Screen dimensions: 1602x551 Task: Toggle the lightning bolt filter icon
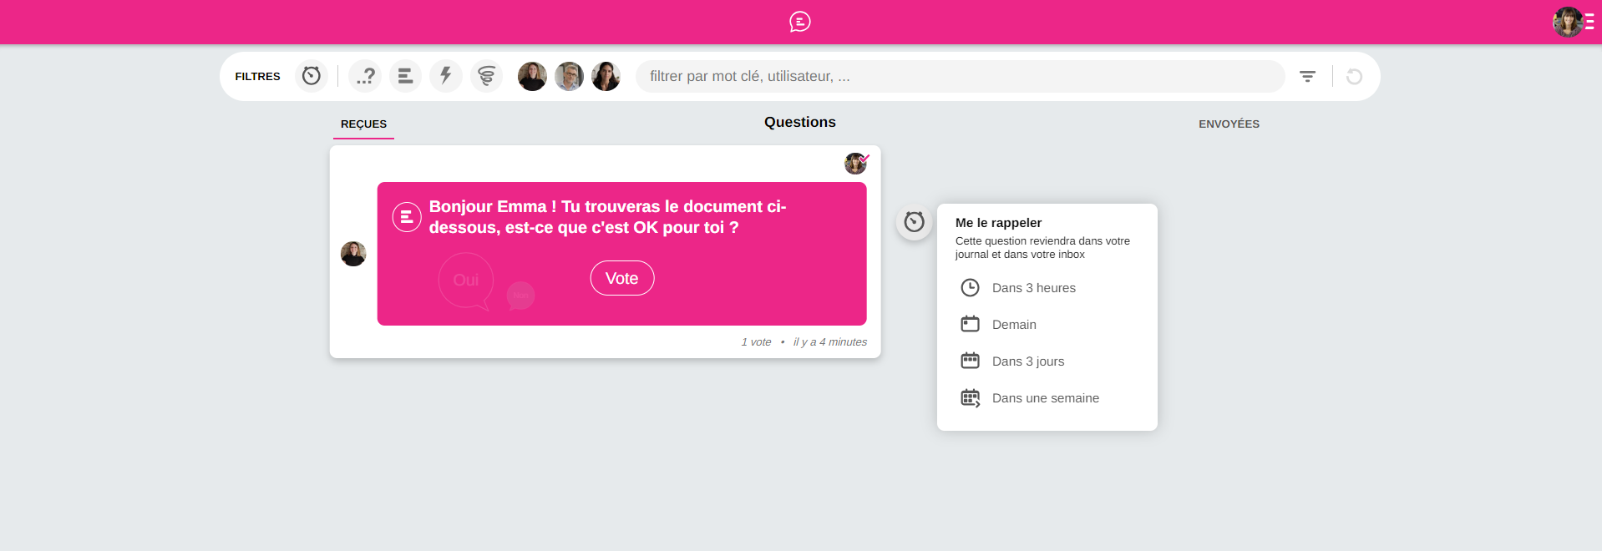point(446,76)
